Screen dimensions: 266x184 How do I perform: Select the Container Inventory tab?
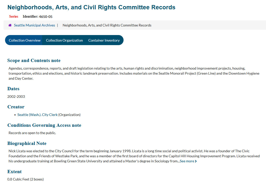point(104,40)
